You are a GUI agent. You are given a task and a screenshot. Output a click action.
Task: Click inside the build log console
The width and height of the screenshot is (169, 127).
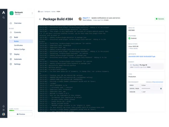point(82,68)
